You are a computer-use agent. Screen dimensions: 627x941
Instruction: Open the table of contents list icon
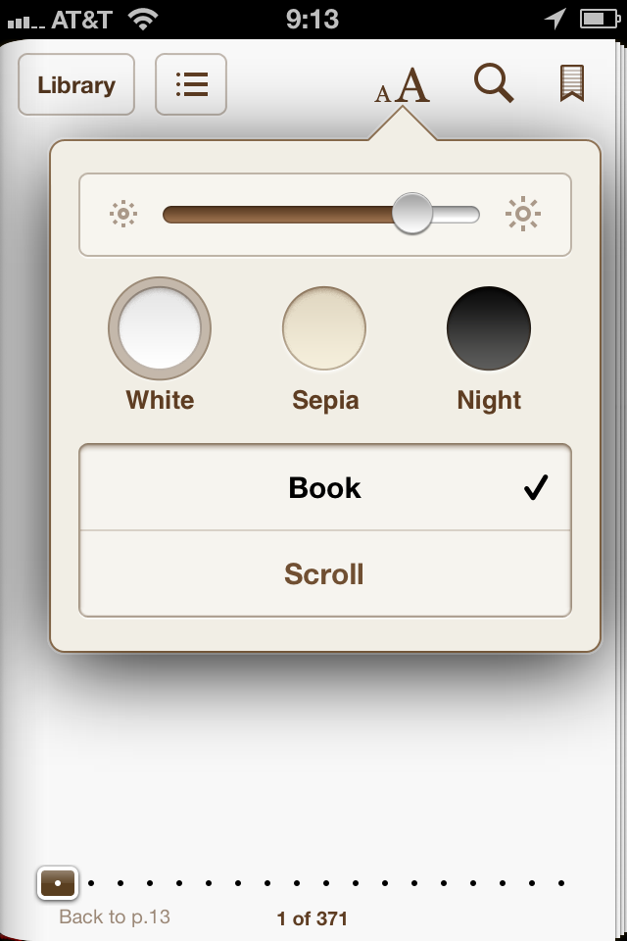[x=191, y=84]
